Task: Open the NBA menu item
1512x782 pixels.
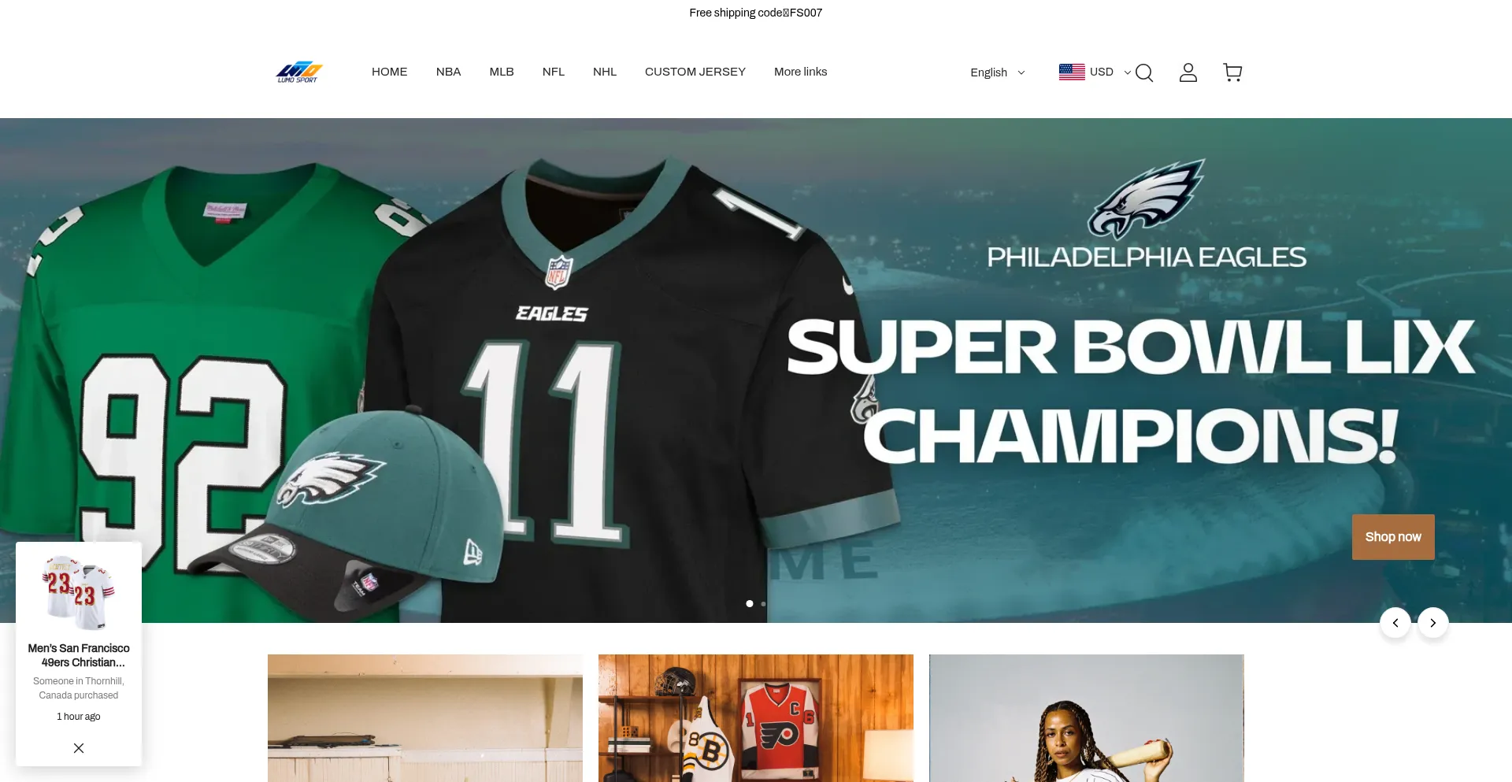Action: coord(448,72)
